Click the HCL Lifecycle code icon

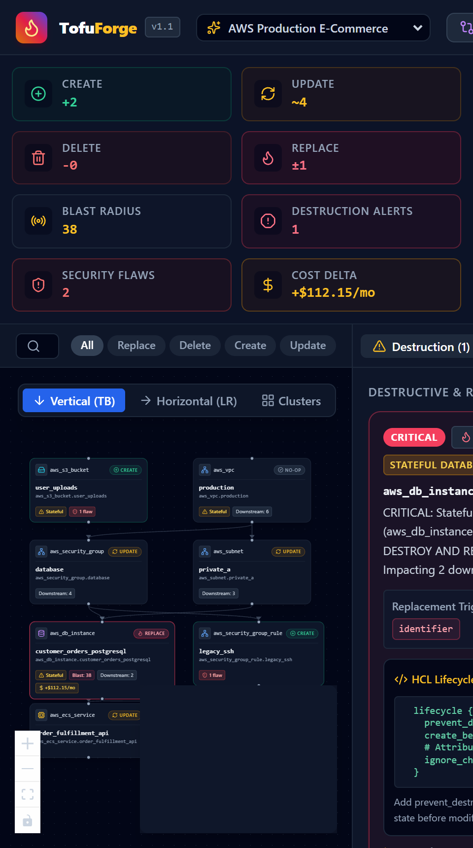point(401,680)
